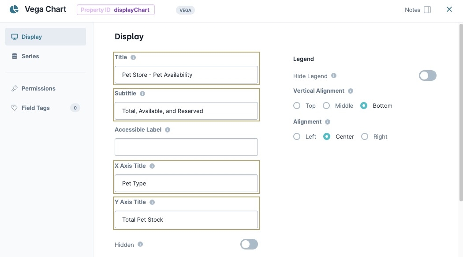463x257 pixels.
Task: Click the Vertical Alignment info icon
Action: coord(351,91)
